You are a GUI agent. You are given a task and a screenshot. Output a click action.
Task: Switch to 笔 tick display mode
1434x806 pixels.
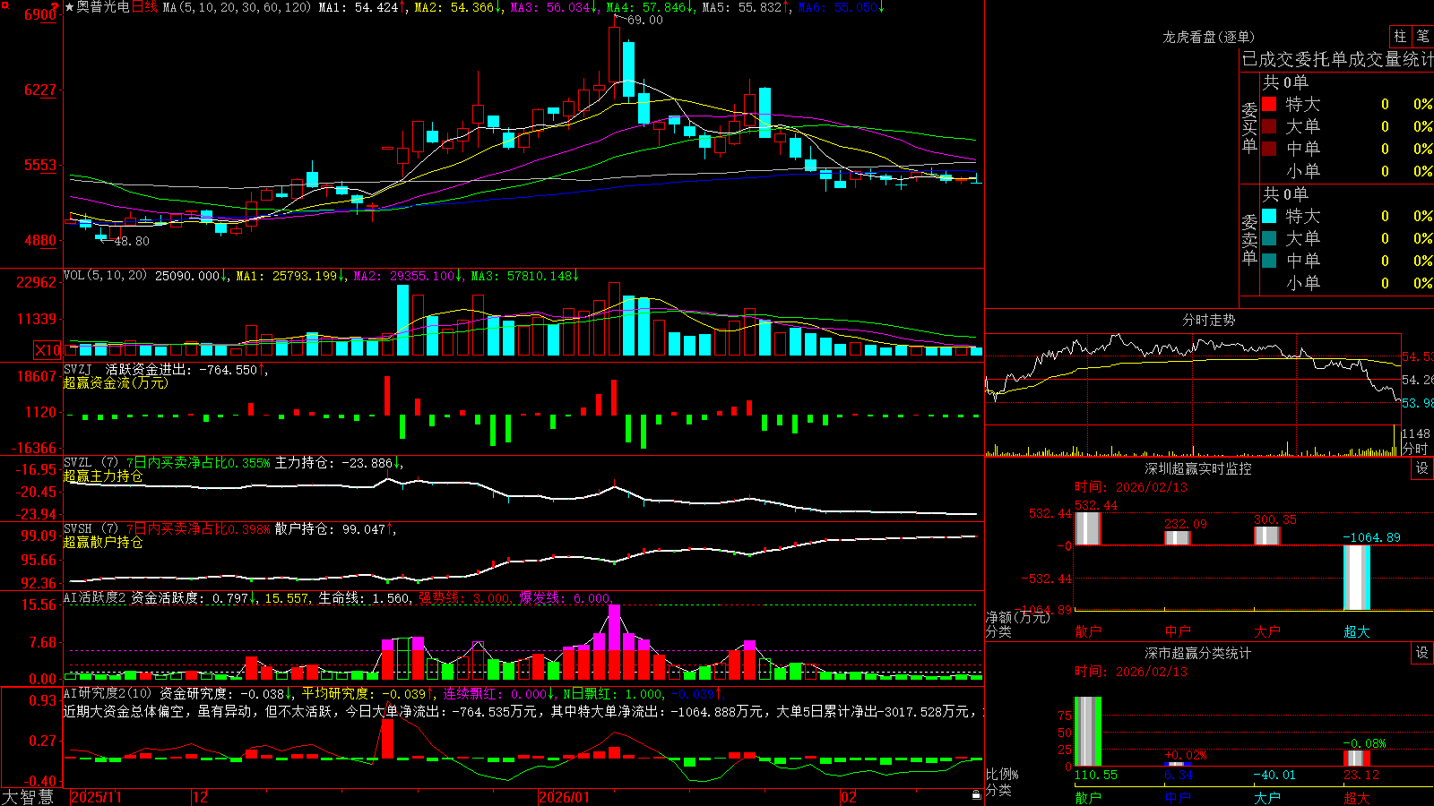tap(1423, 36)
